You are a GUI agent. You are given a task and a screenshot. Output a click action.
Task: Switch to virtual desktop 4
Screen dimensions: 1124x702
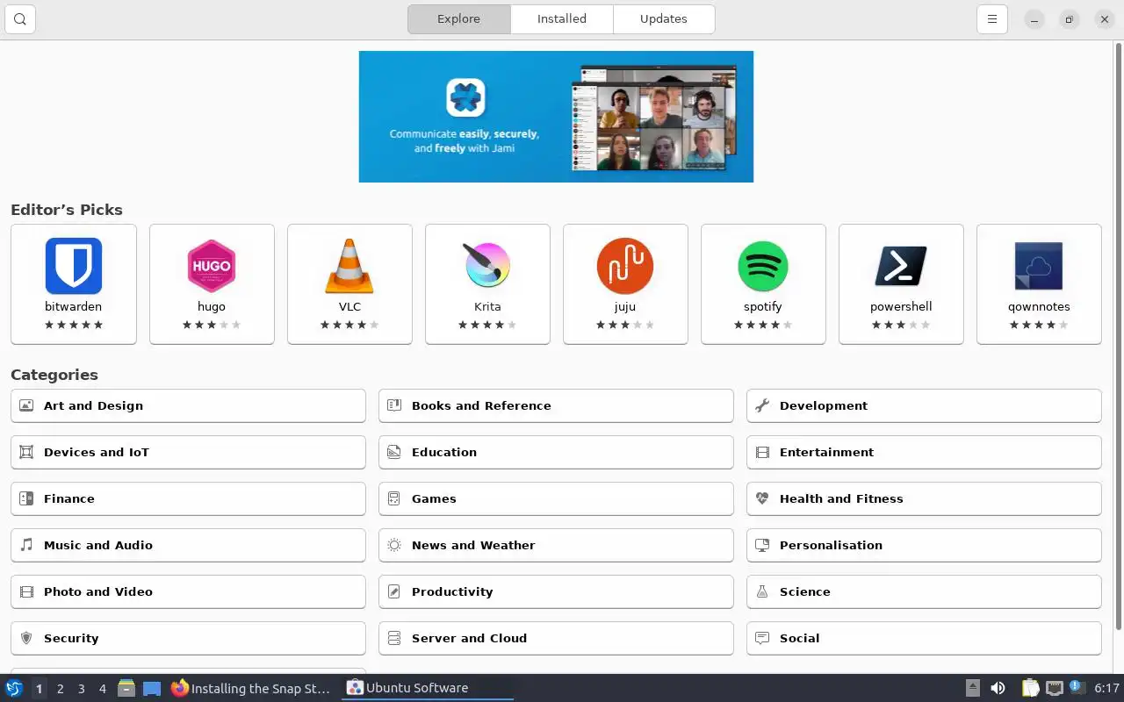pyautogui.click(x=102, y=688)
